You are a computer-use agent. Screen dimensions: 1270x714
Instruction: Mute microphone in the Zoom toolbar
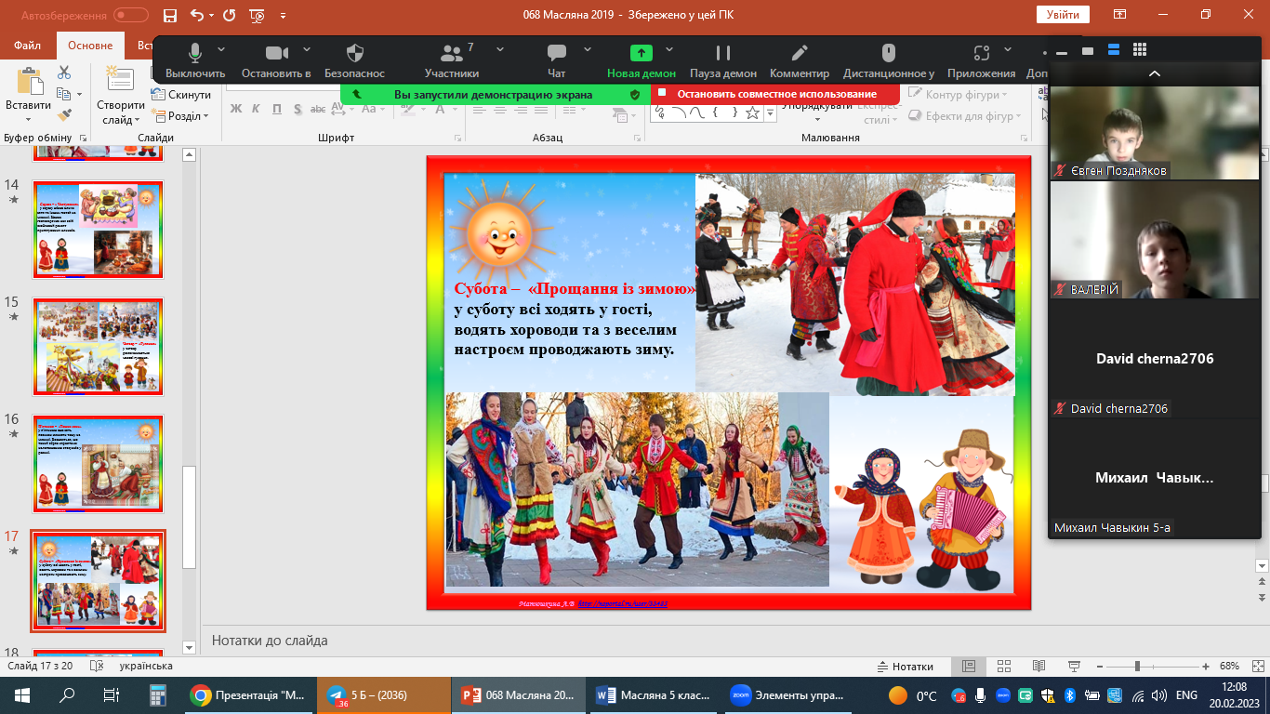click(x=195, y=59)
